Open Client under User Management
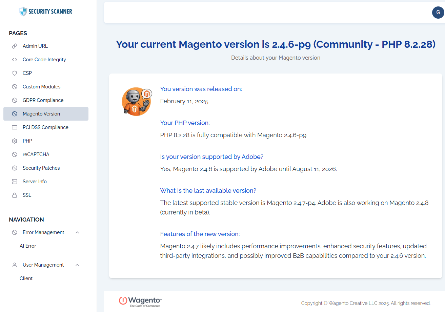 pyautogui.click(x=26, y=278)
